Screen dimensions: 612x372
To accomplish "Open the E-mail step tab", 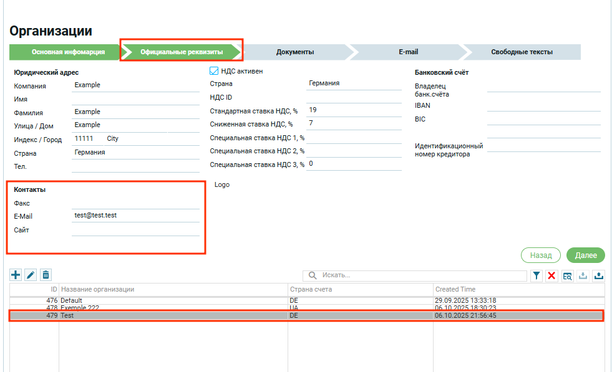I will (408, 52).
